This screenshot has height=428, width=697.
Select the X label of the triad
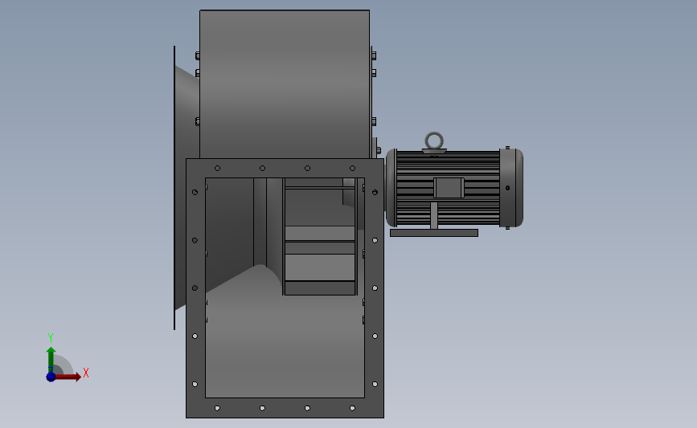(x=86, y=373)
